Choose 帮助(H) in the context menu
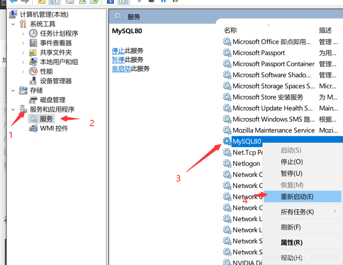343x265 pixels. [x=302, y=258]
